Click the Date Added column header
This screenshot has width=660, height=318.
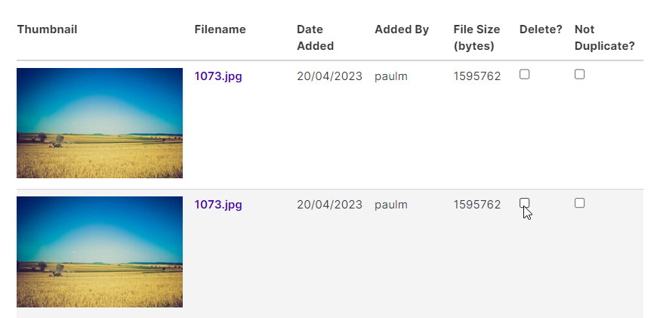pyautogui.click(x=315, y=38)
